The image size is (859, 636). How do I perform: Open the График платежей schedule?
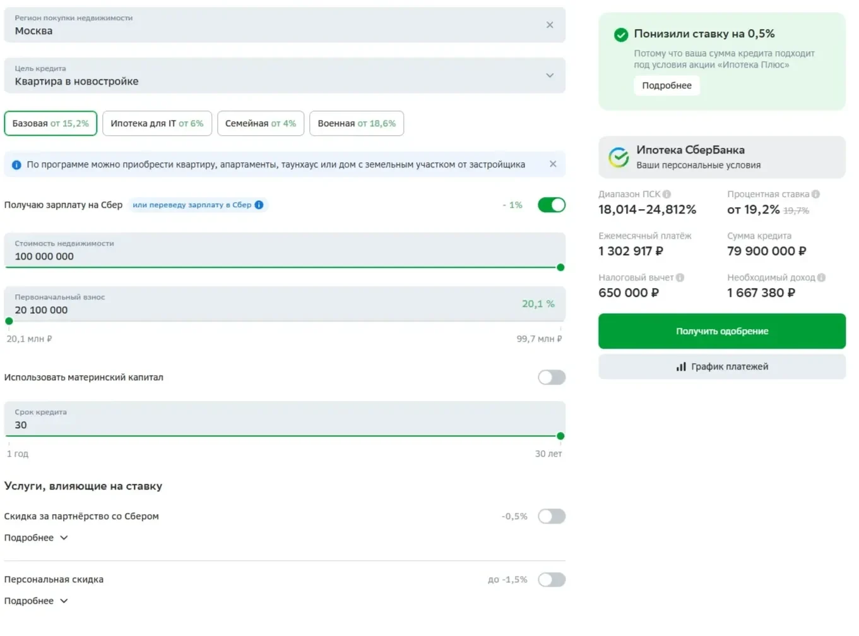tap(722, 367)
